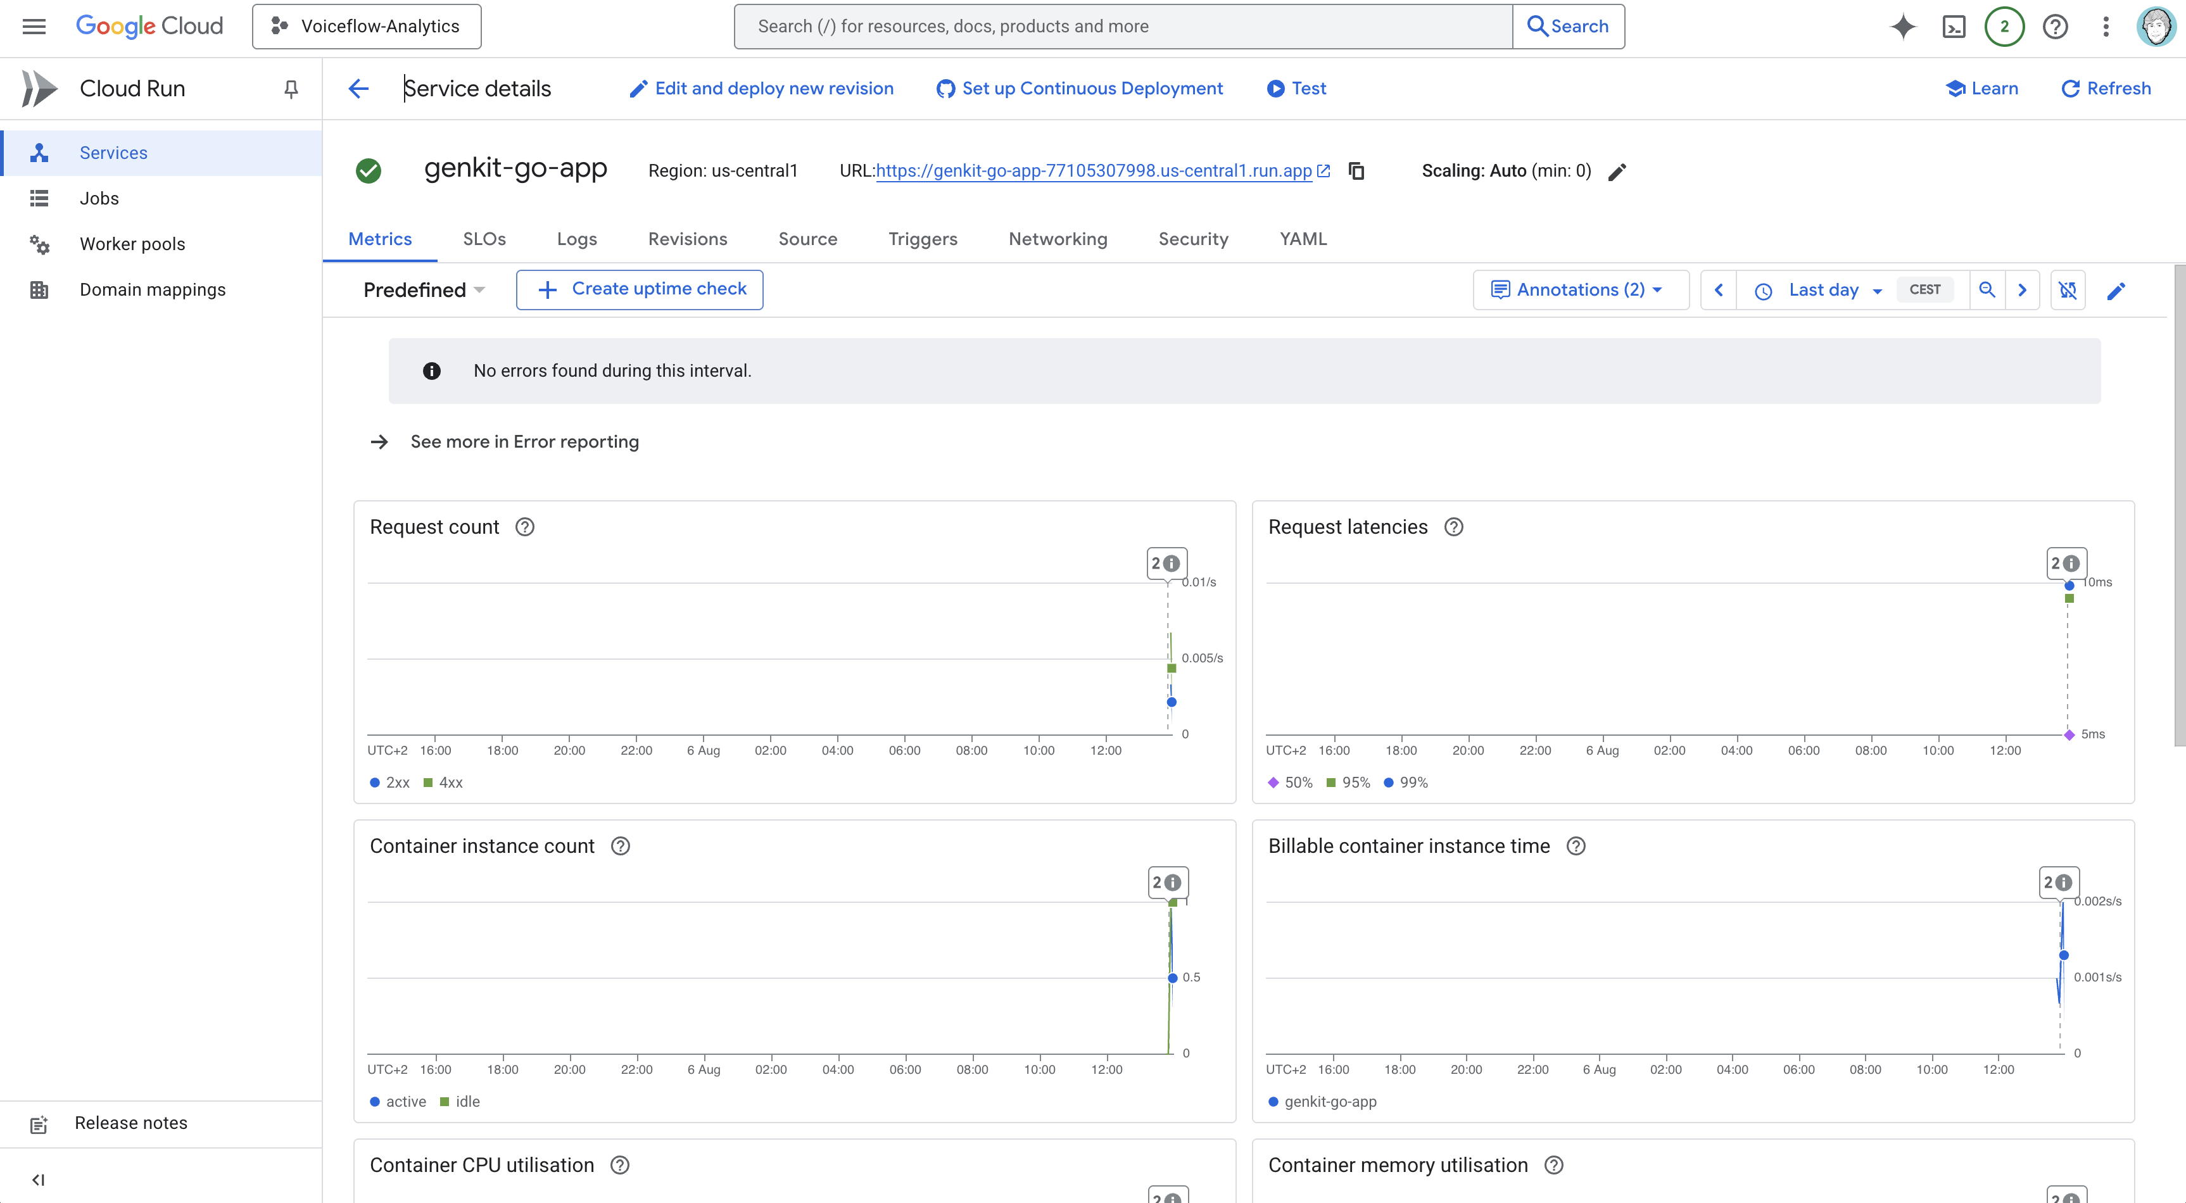The width and height of the screenshot is (2186, 1203).
Task: Open help for Request count chart
Action: 525,527
